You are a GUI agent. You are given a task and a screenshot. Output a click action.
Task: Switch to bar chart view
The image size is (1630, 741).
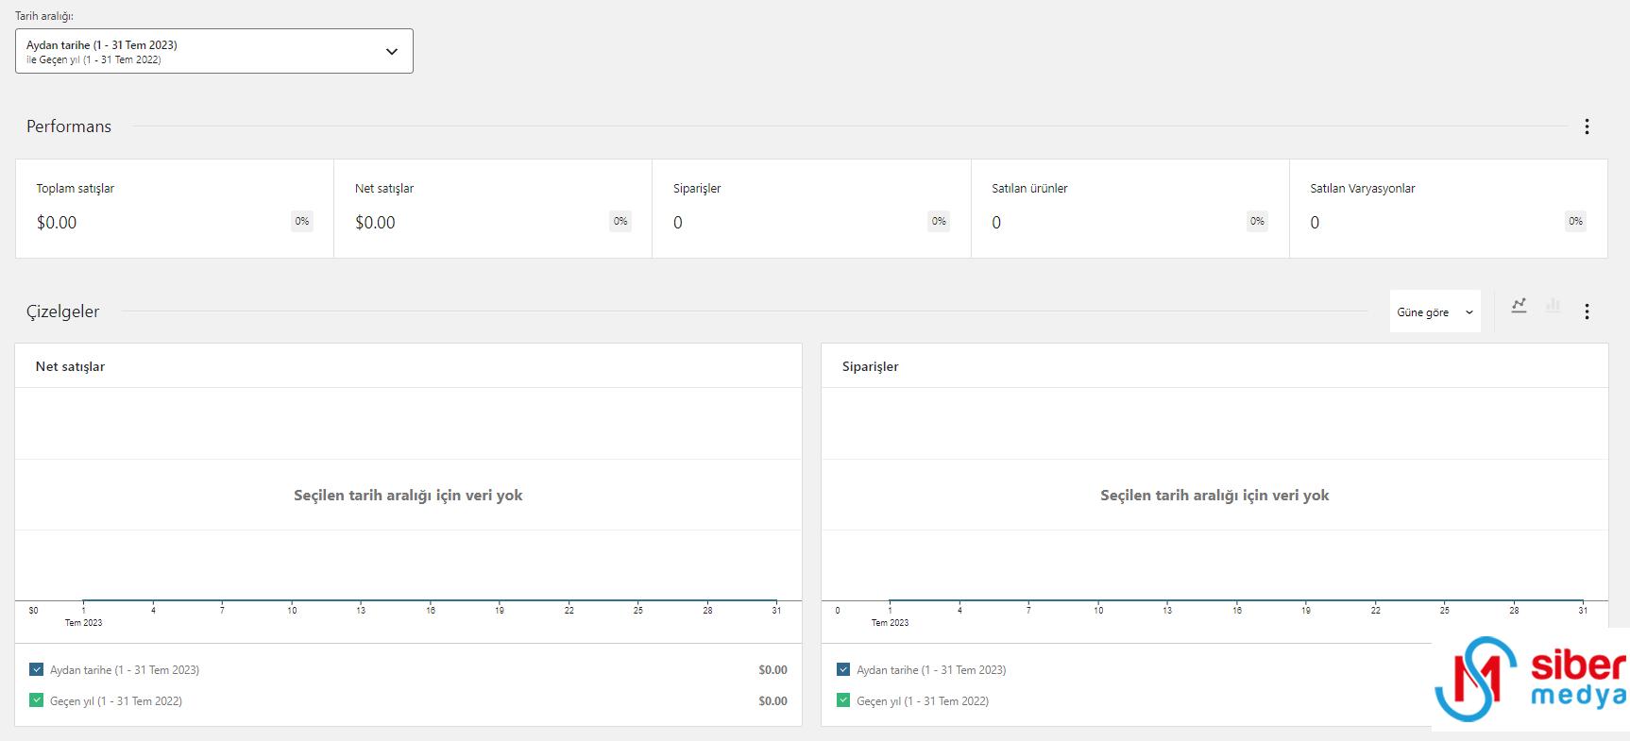point(1553,305)
